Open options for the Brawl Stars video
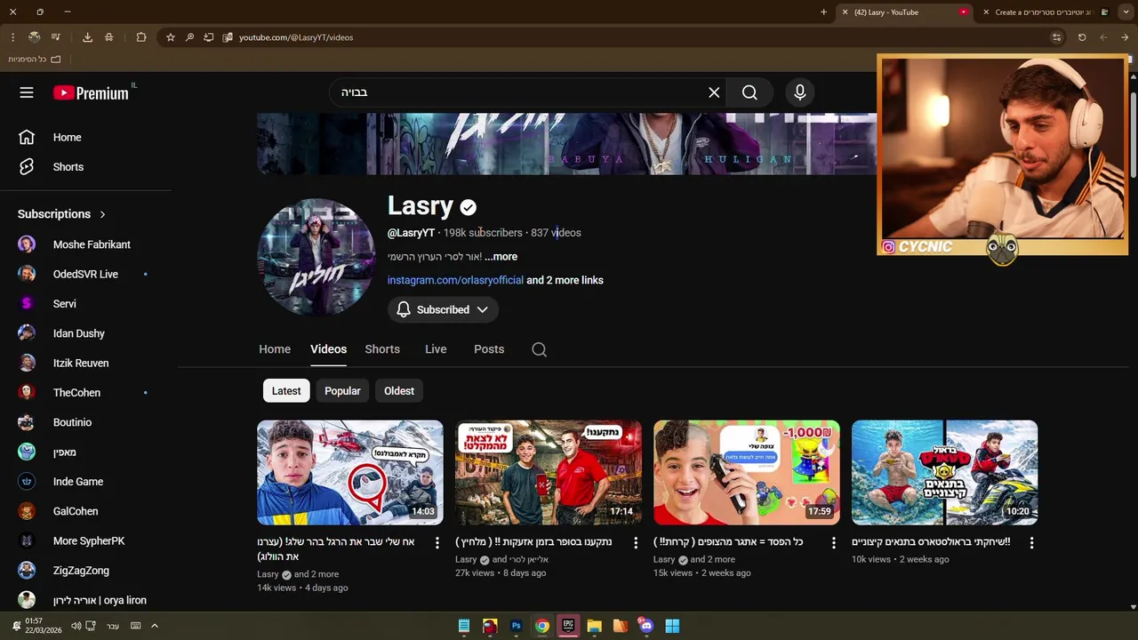This screenshot has width=1138, height=640. point(1031,542)
